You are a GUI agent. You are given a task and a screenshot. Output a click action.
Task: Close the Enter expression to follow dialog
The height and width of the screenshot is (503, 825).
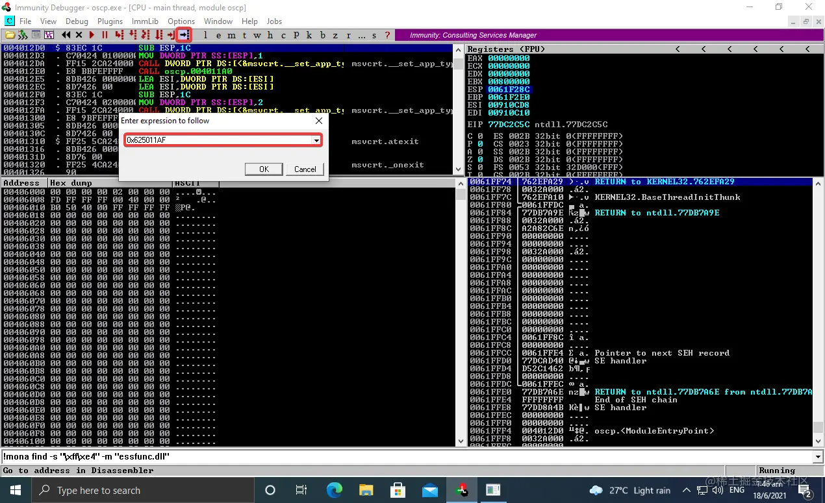319,121
